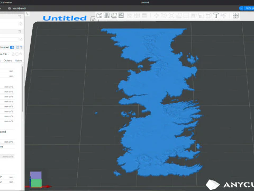Click the settings panel vertical scrollbar
The image size is (254, 191).
pyautogui.click(x=22, y=89)
